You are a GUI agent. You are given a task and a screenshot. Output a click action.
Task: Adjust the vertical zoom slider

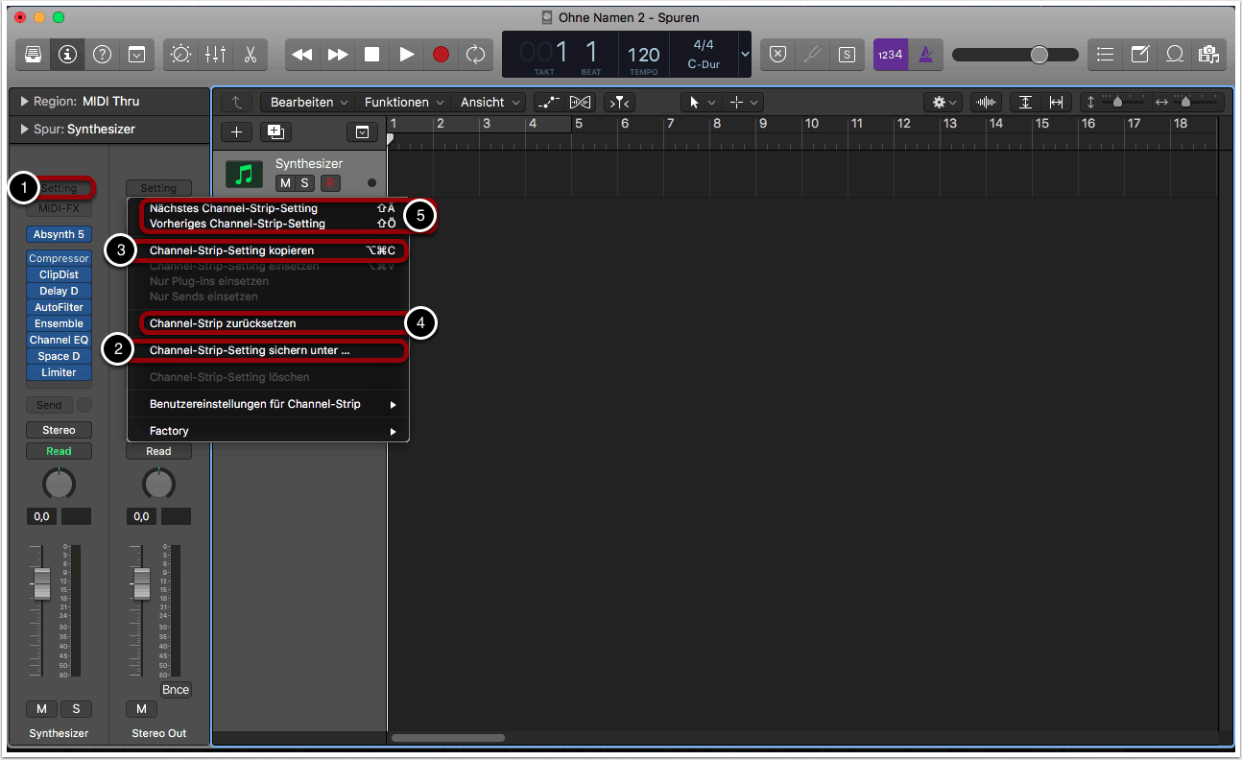1117,102
